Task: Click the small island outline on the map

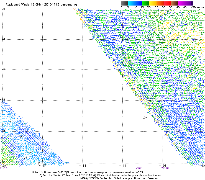Action: [x=145, y=118]
